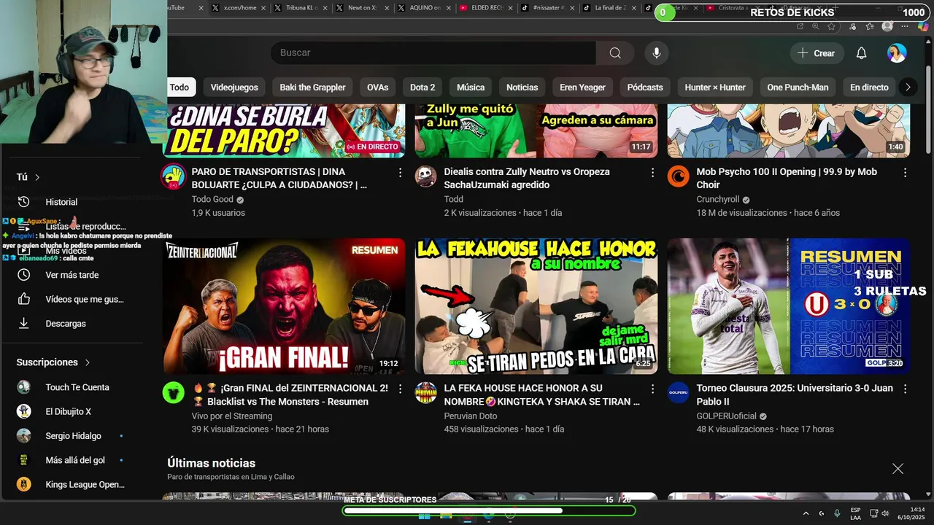Switch to #nissaxter TikTok browser tab
Screen dimensions: 934x525
pos(547,7)
